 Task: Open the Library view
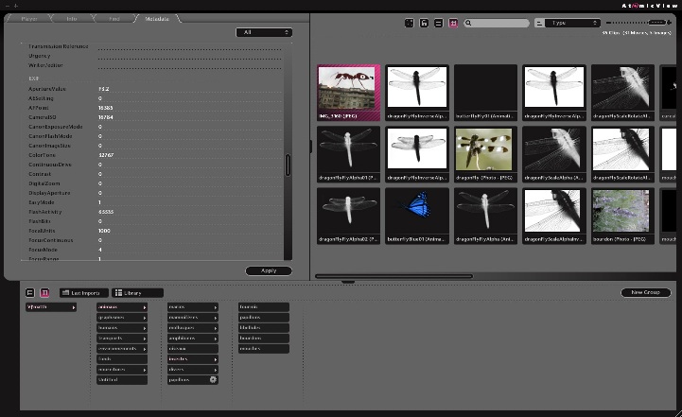pyautogui.click(x=137, y=293)
